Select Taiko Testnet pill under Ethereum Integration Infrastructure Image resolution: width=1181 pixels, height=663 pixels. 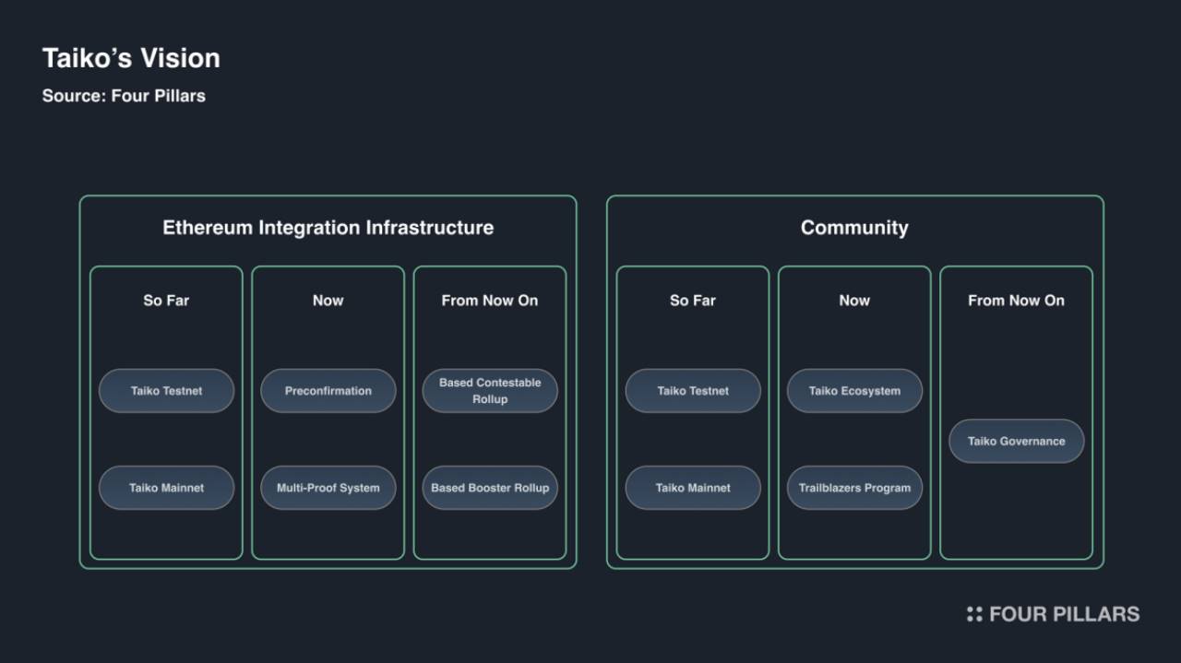[x=166, y=391]
